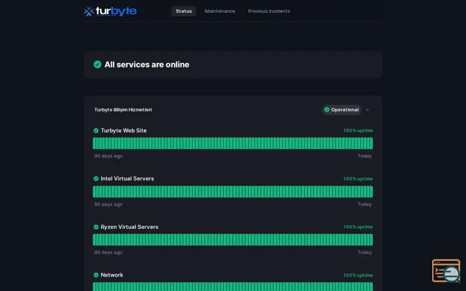Click the Intel Virtual Servers service name
The image size is (466, 291).
(x=127, y=179)
